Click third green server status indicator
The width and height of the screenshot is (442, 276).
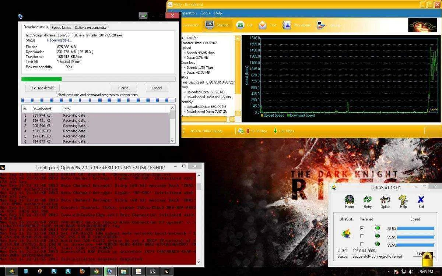click(x=377, y=244)
